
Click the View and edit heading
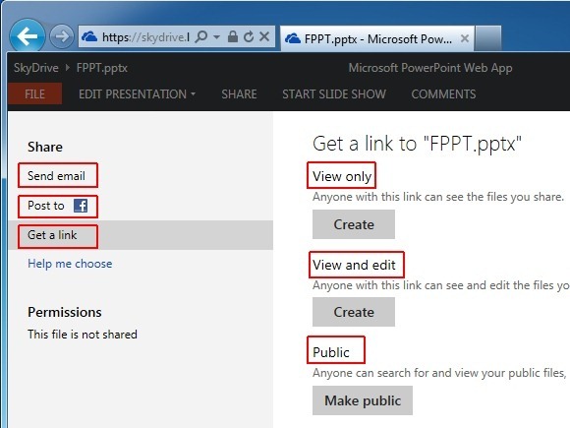(354, 265)
